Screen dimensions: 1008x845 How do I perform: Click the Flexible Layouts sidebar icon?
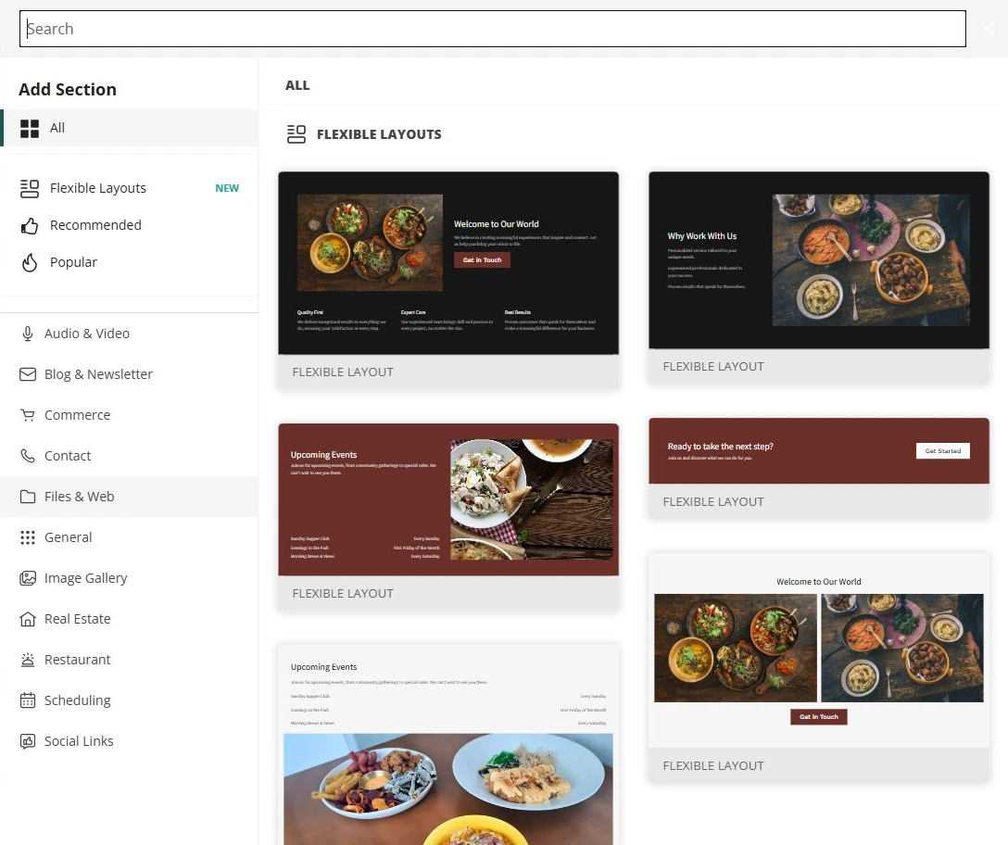(x=30, y=188)
